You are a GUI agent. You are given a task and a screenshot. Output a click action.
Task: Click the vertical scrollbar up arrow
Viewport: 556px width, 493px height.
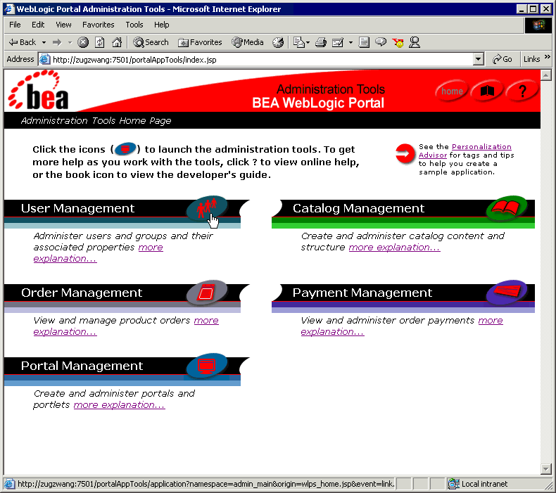545,75
